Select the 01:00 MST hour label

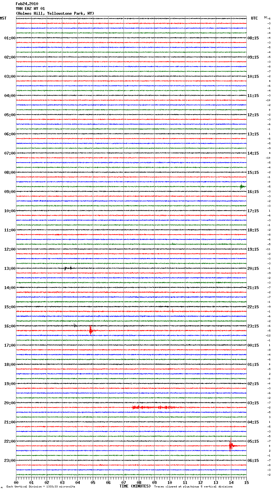pyautogui.click(x=10, y=38)
